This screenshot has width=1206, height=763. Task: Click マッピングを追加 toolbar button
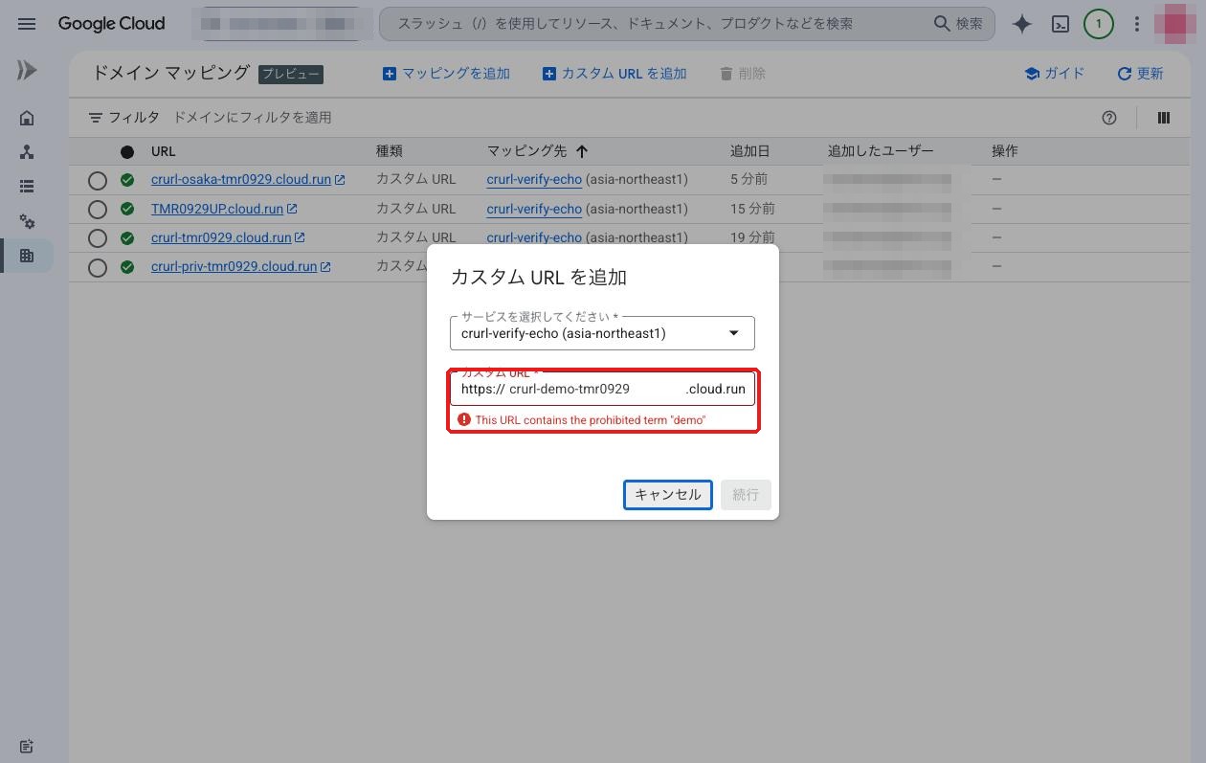446,74
